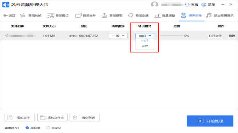Image resolution: width=238 pixels, height=133 pixels.
Task: Click the 开始处理 start processing button
Action: (x=210, y=121)
